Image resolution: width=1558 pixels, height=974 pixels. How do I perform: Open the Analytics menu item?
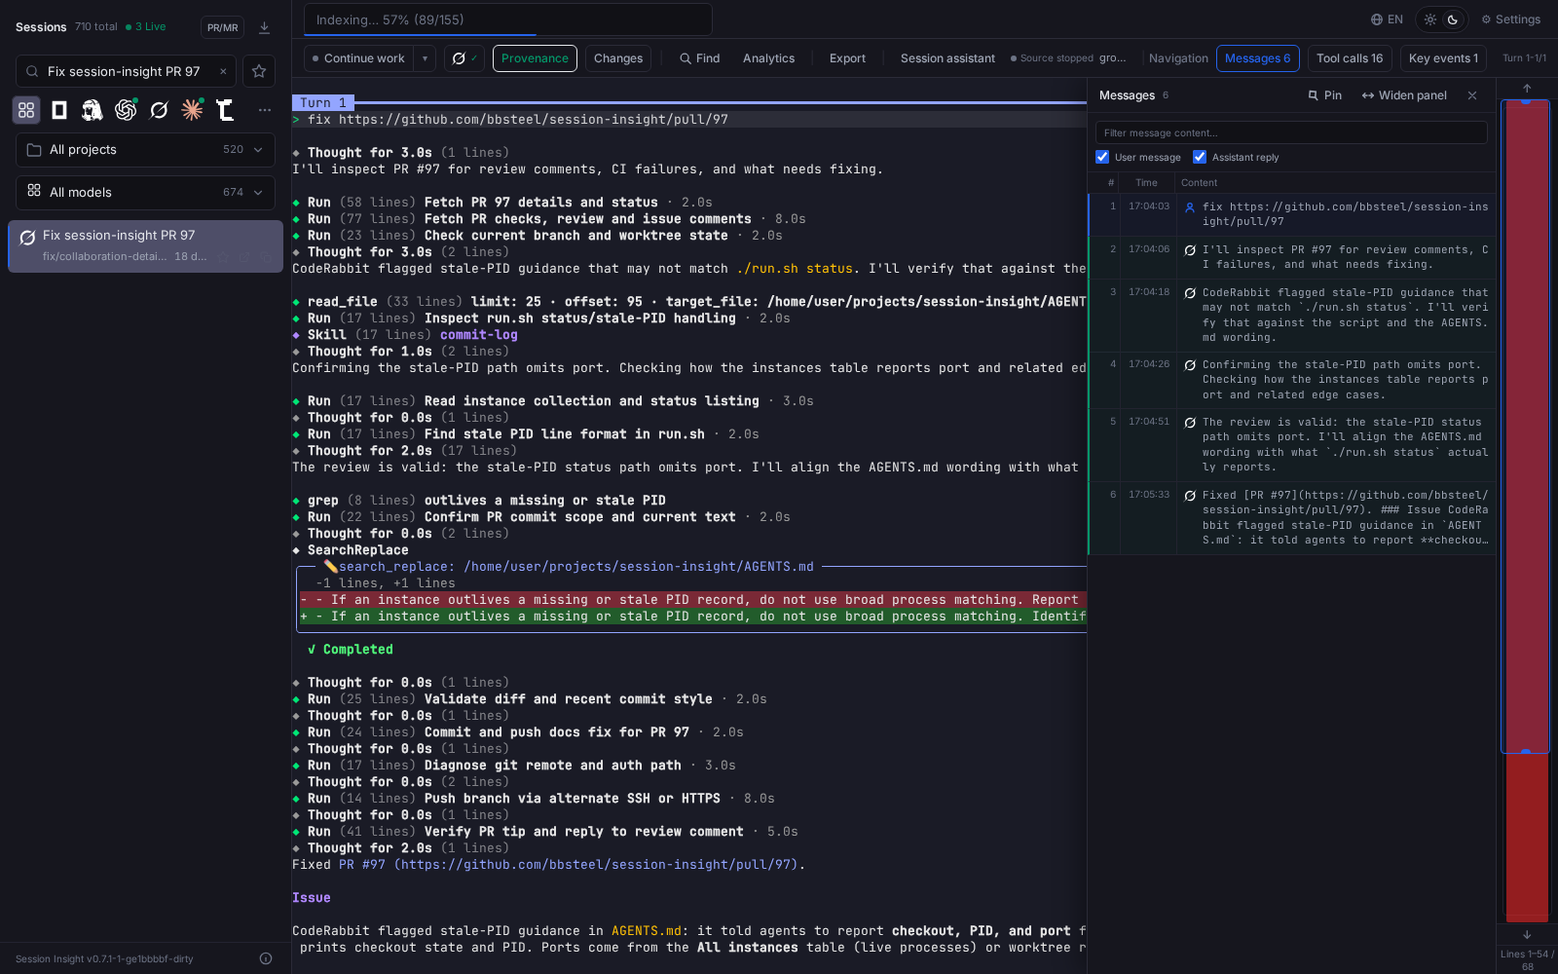768,58
